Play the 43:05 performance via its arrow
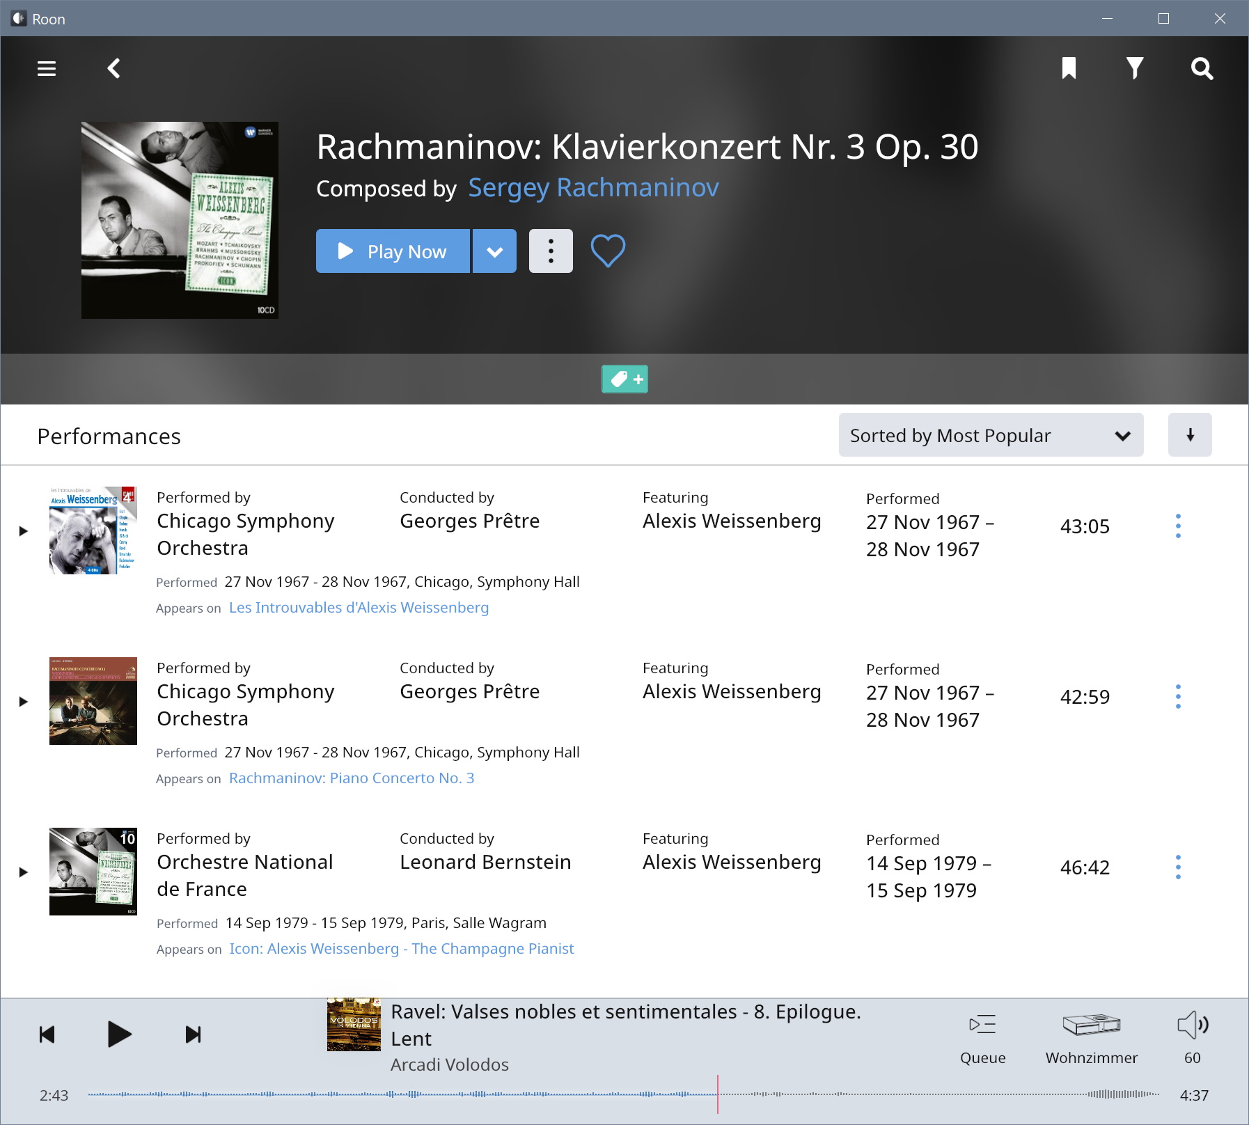This screenshot has width=1249, height=1125. [x=23, y=531]
